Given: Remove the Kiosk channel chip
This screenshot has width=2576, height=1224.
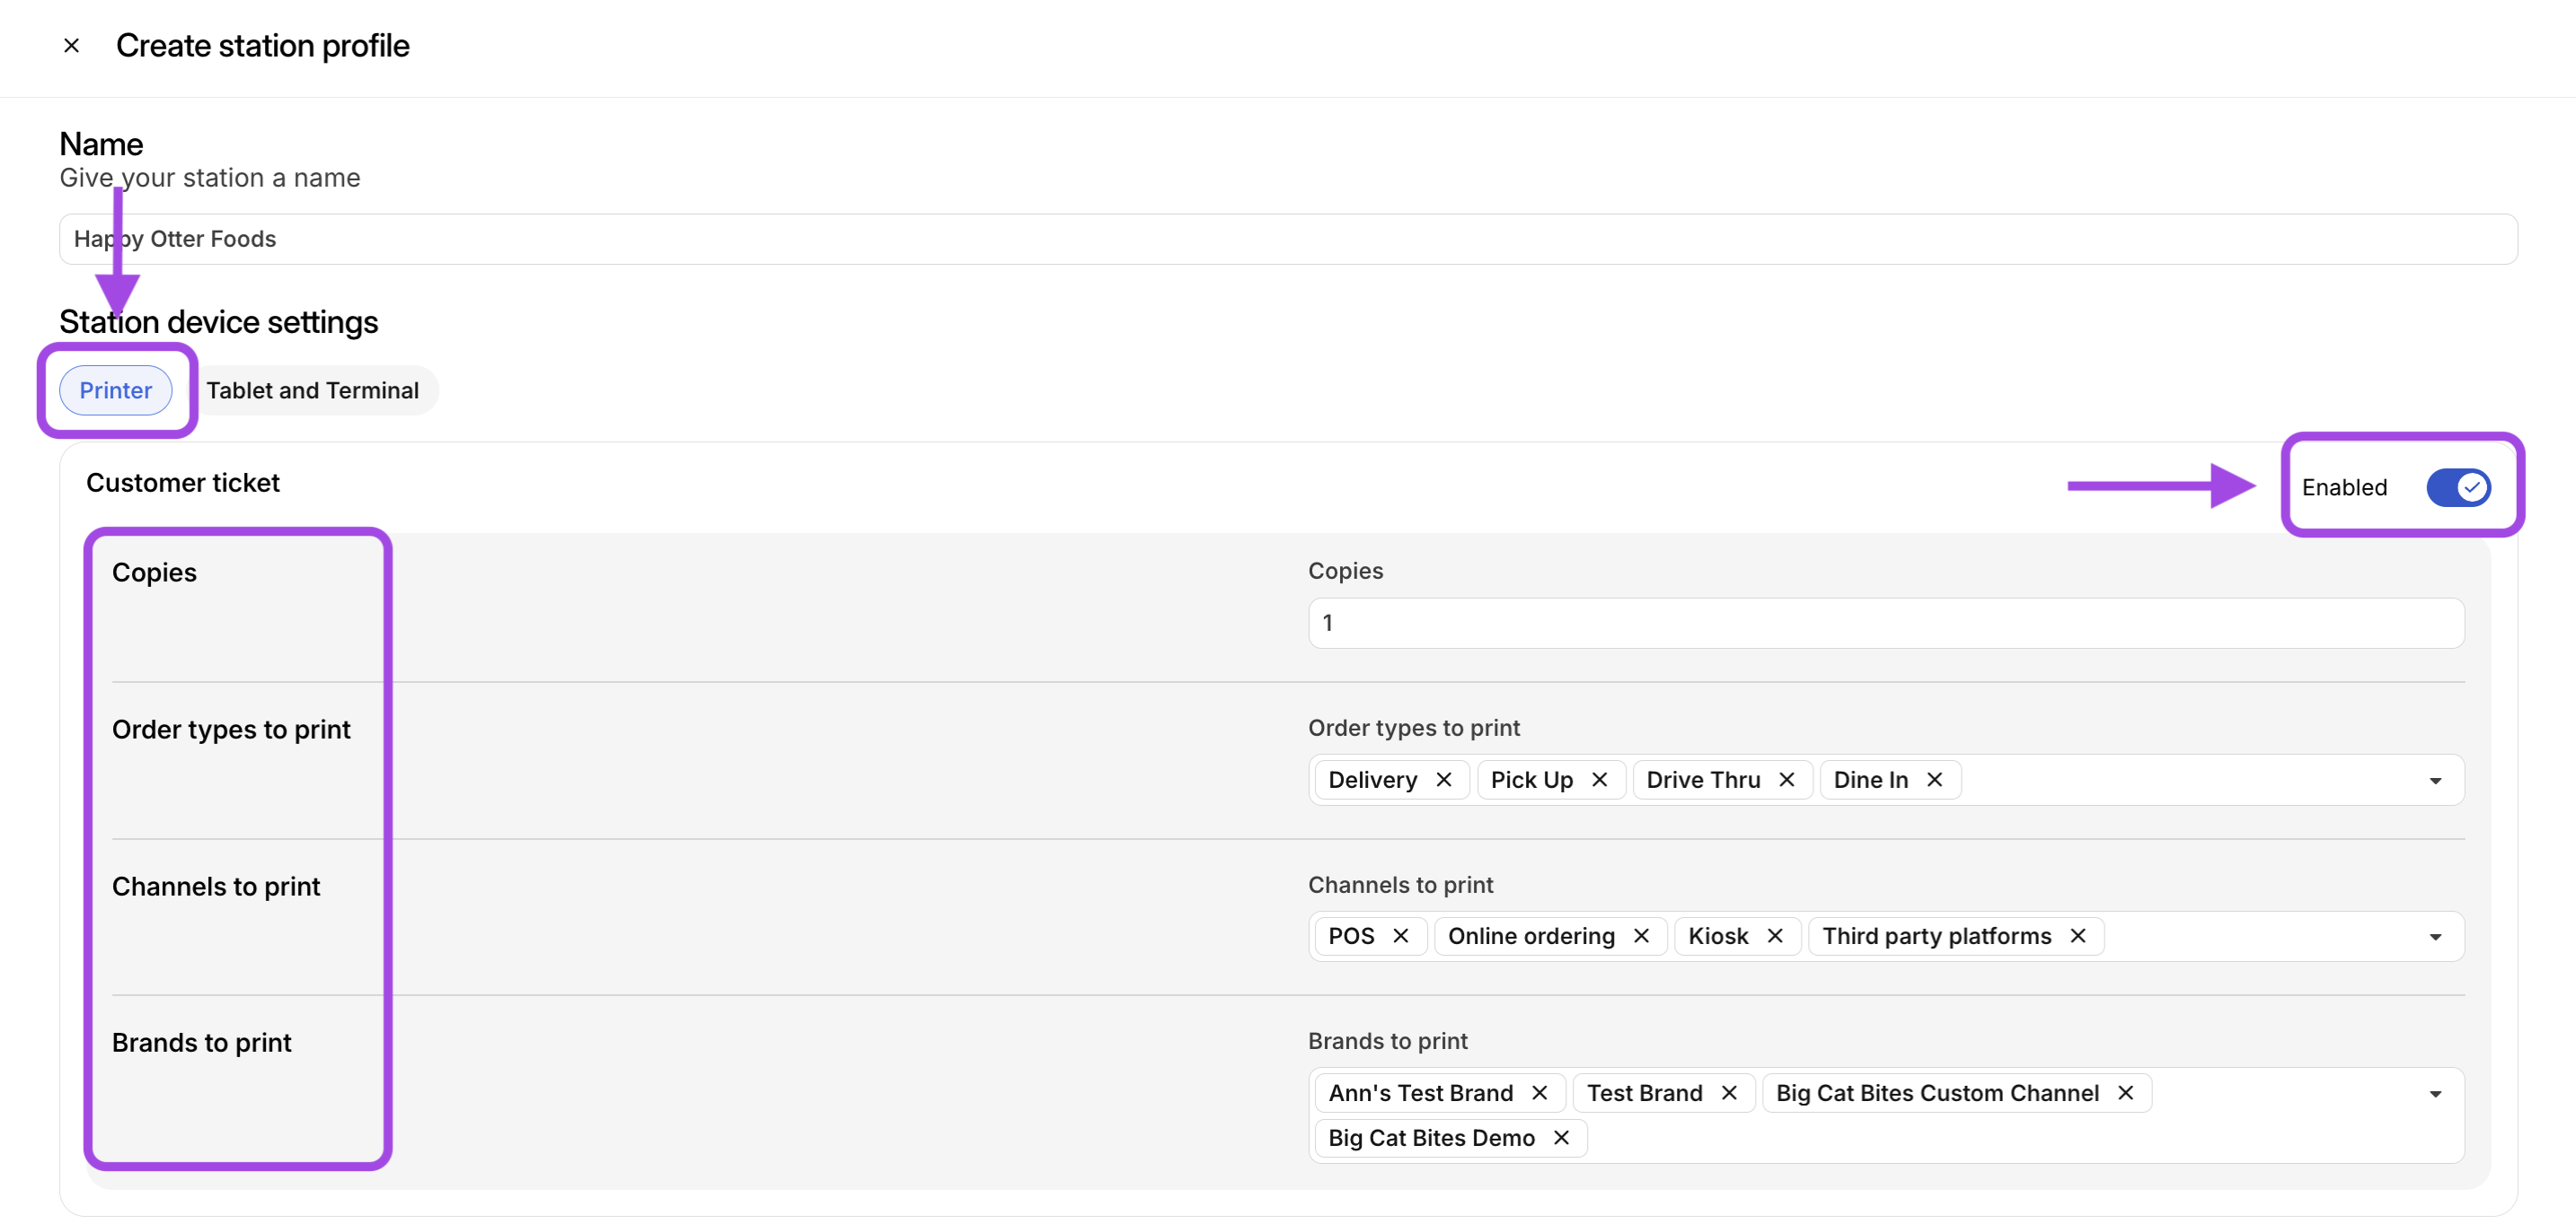Looking at the screenshot, I should (1776, 936).
